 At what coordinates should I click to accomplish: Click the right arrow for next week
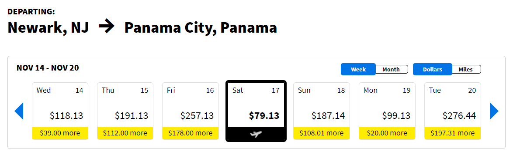coord(494,111)
